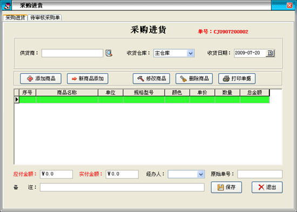Focus the 原始单号 input field
The height and width of the screenshot is (212, 297).
click(260, 174)
